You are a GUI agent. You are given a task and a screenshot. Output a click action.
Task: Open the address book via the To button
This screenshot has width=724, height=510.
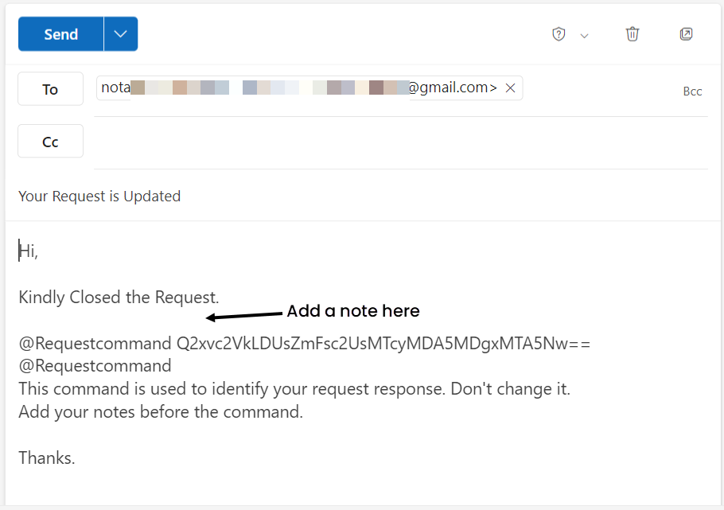50,88
